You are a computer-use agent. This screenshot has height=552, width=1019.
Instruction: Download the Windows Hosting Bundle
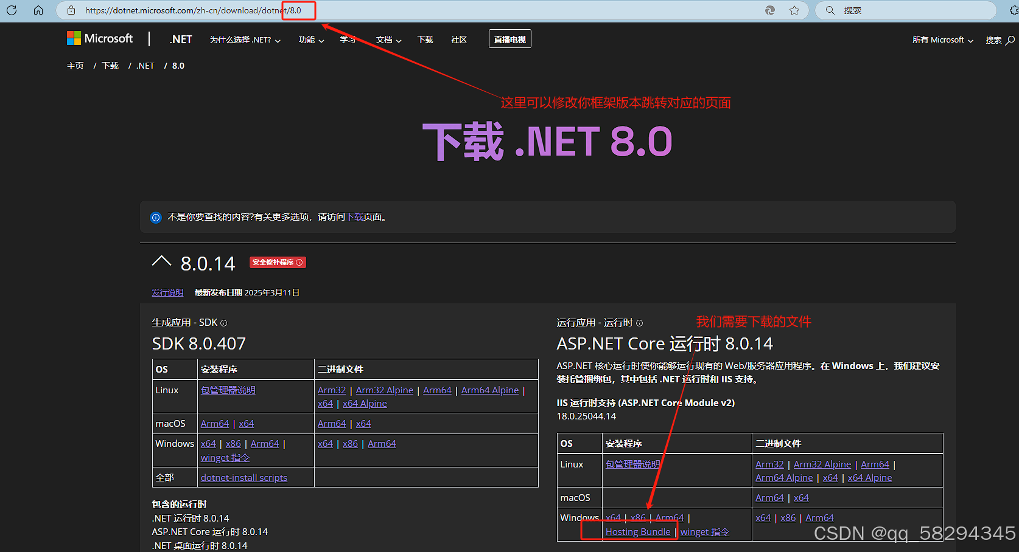point(638,532)
